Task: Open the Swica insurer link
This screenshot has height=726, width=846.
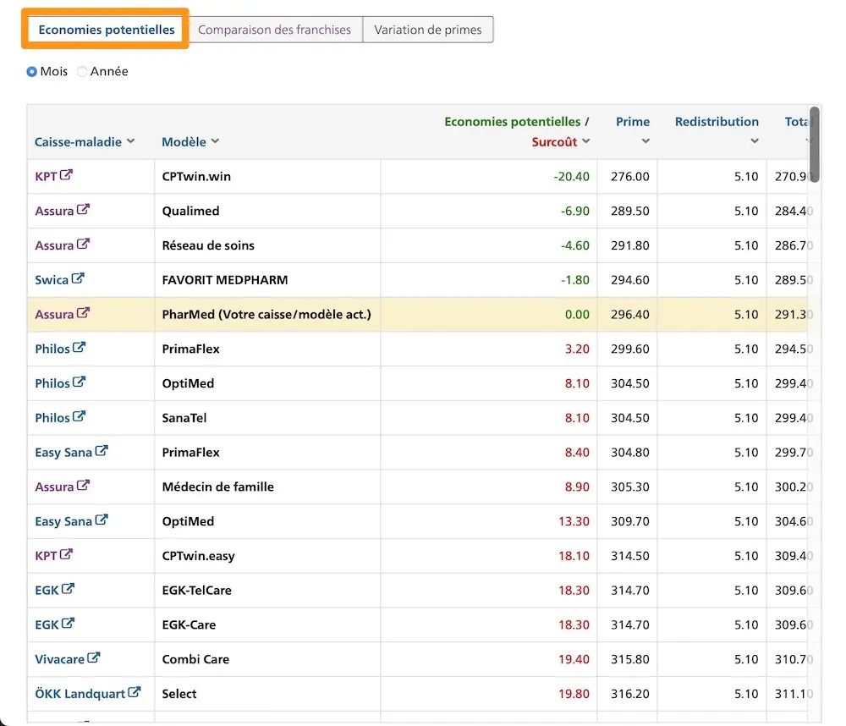Action: (x=52, y=280)
